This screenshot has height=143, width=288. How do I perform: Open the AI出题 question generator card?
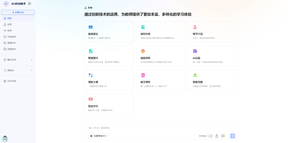pyautogui.click(x=213, y=56)
